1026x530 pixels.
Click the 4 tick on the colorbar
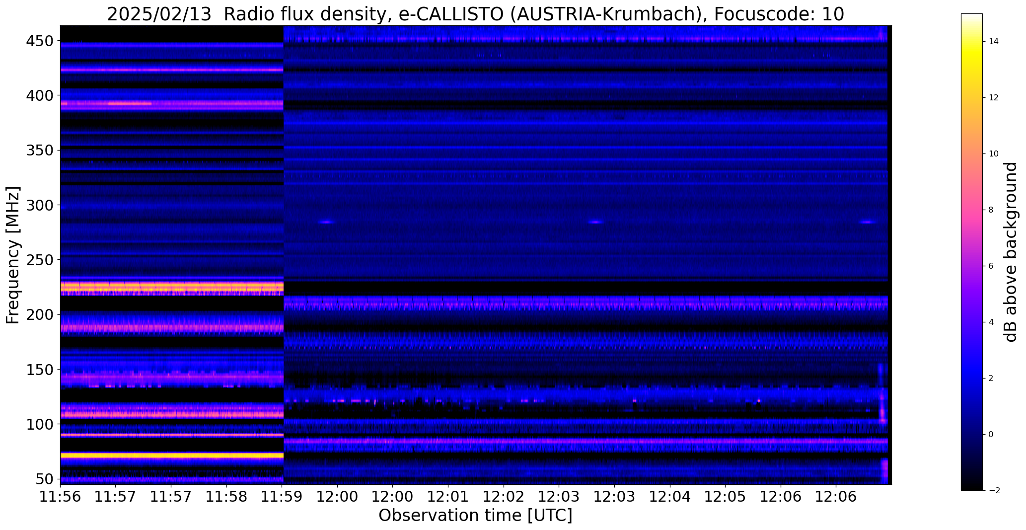pos(991,322)
